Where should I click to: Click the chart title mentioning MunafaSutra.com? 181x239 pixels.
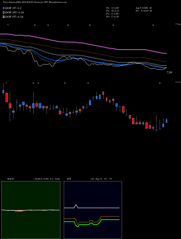[x=35, y=2]
